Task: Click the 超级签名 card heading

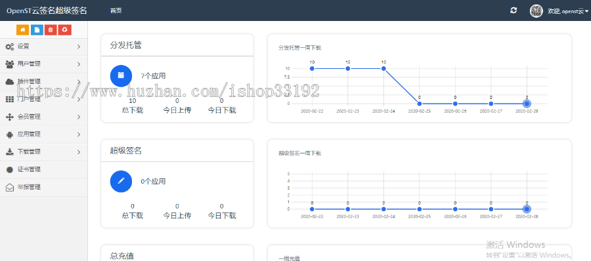Action: pos(126,151)
